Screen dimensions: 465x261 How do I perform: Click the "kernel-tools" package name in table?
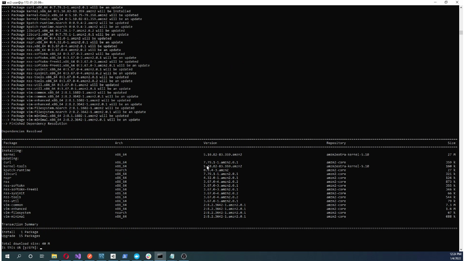click(15, 166)
